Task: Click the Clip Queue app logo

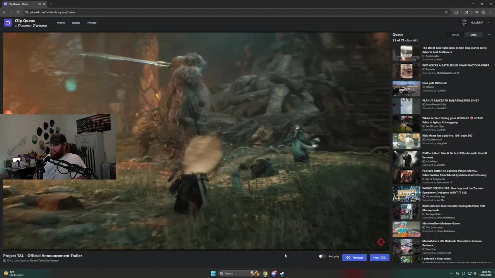Action: point(8,23)
